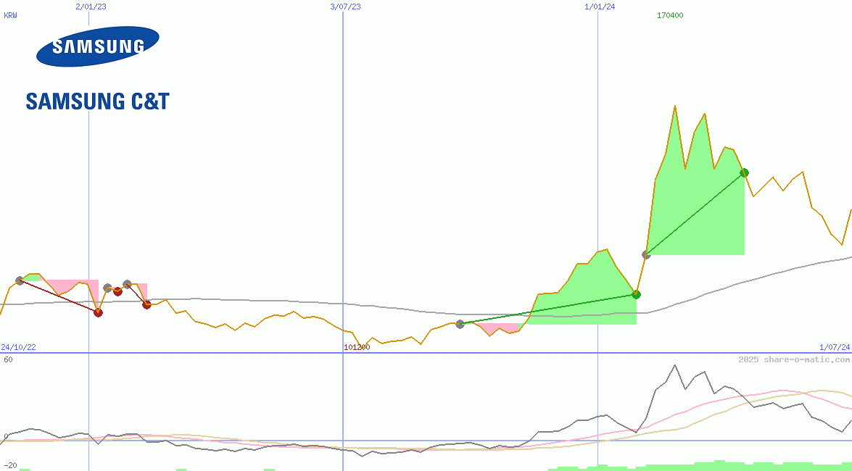Click the 170400 high price label
Screen dimensions: 852x471
669,15
